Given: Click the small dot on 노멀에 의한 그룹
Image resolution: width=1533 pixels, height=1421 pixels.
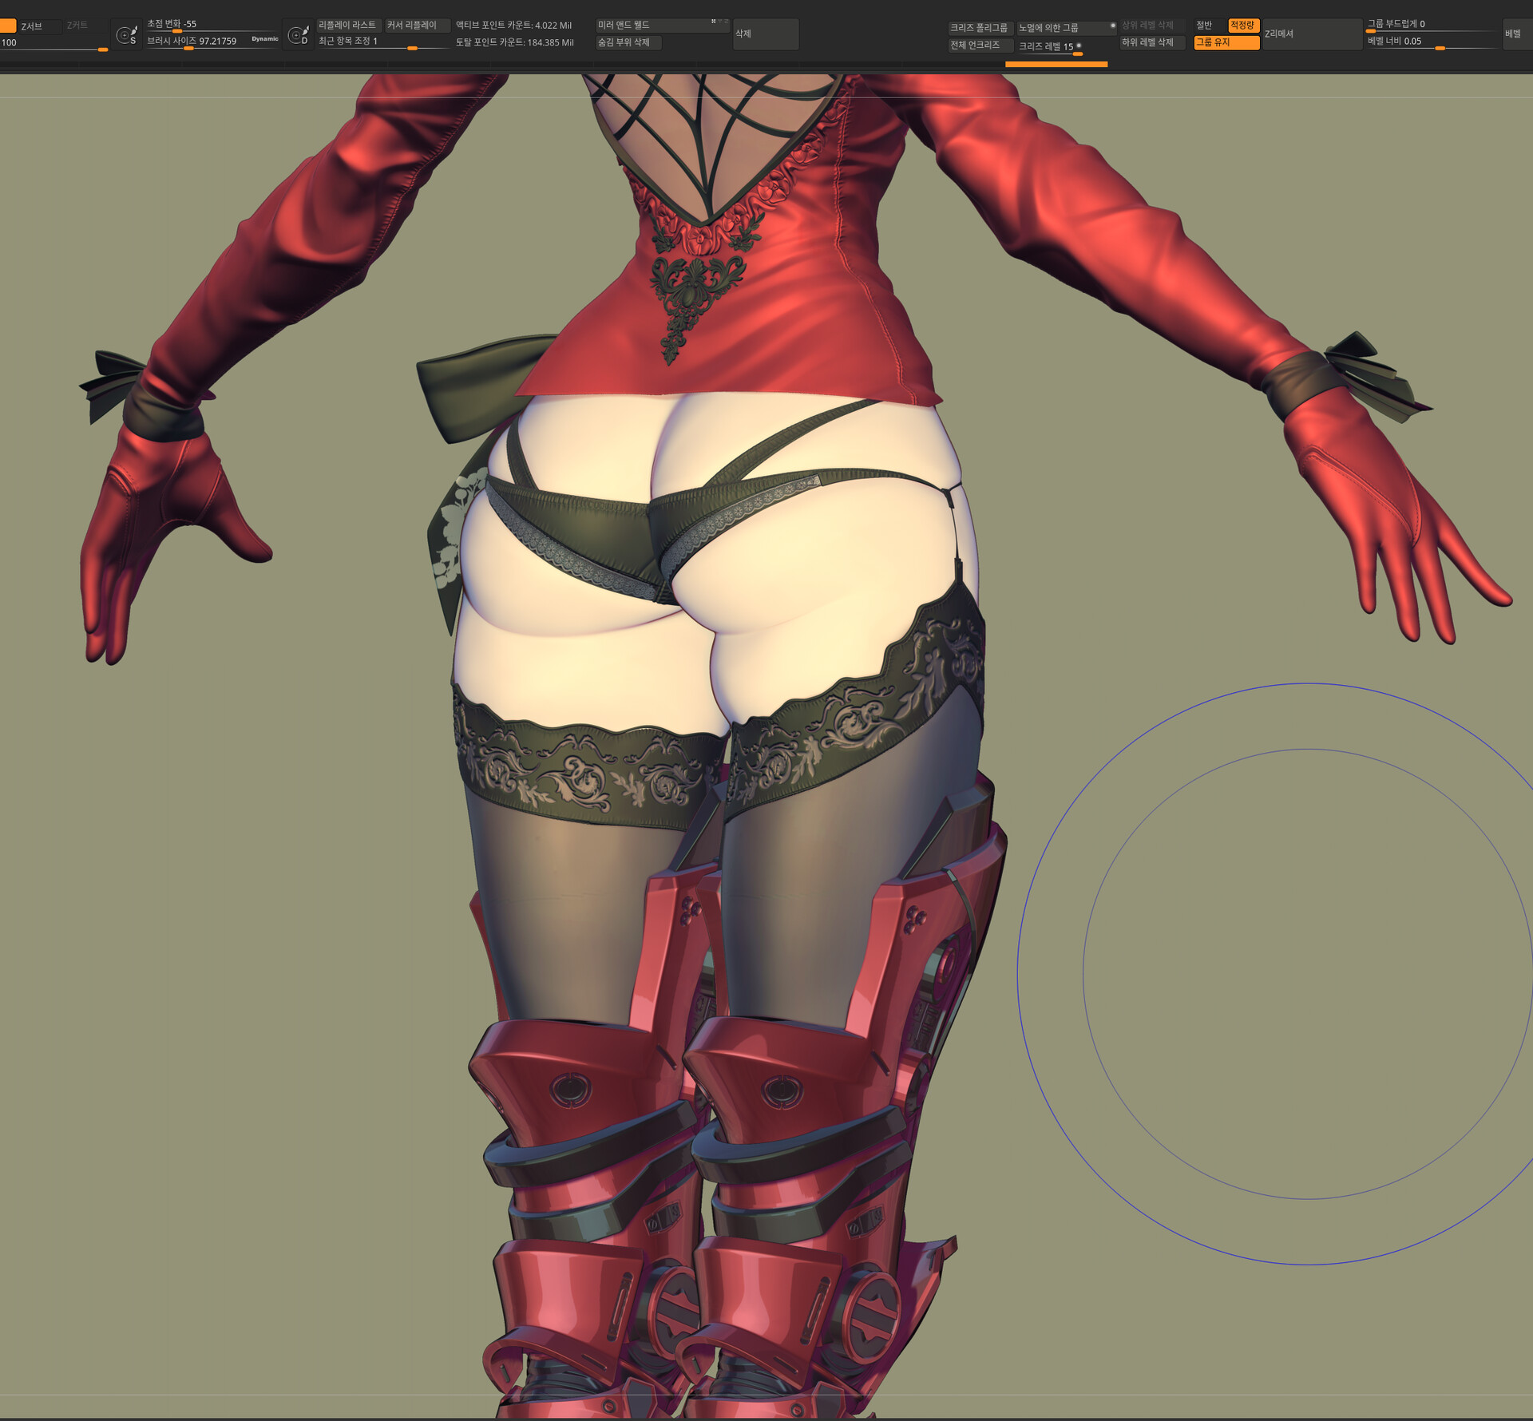Looking at the screenshot, I should click(1112, 26).
